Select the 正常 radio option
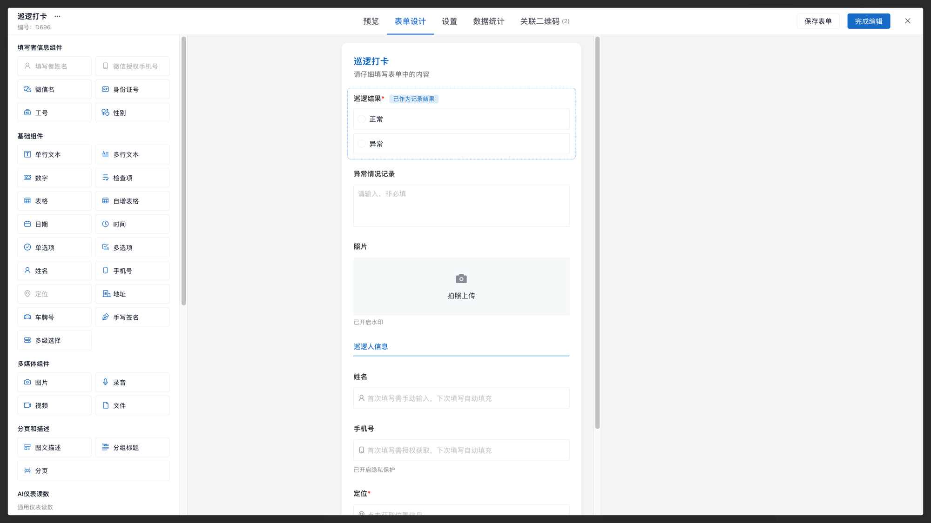The image size is (931, 523). pos(362,119)
